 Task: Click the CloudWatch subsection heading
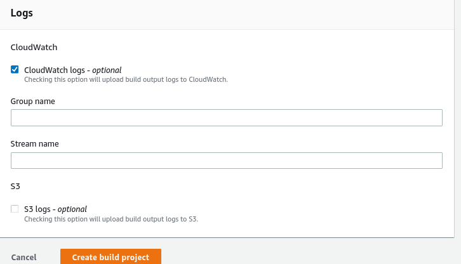(x=34, y=48)
